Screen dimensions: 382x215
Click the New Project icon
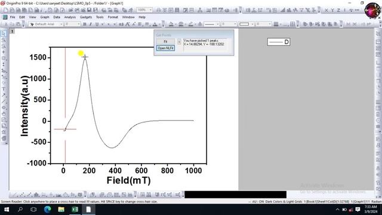(x=5, y=10)
